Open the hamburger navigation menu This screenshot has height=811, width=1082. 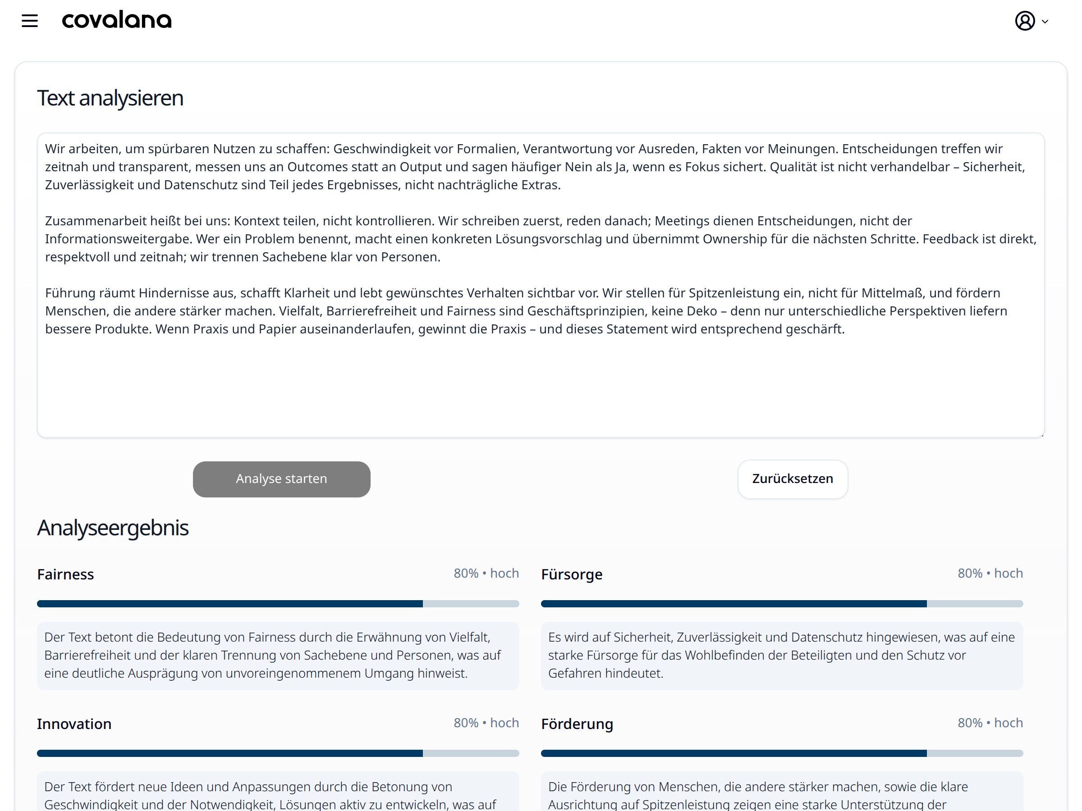point(29,21)
